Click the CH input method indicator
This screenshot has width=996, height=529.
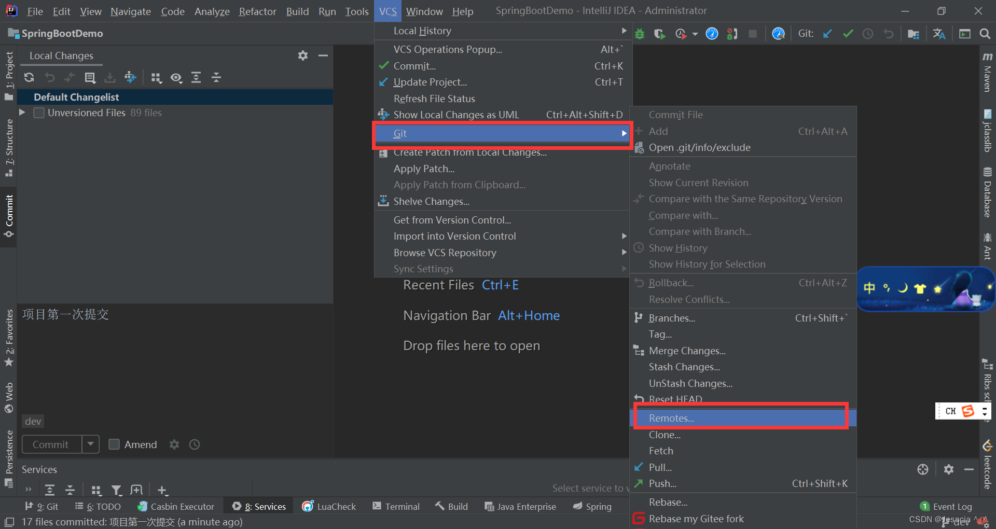pos(950,411)
